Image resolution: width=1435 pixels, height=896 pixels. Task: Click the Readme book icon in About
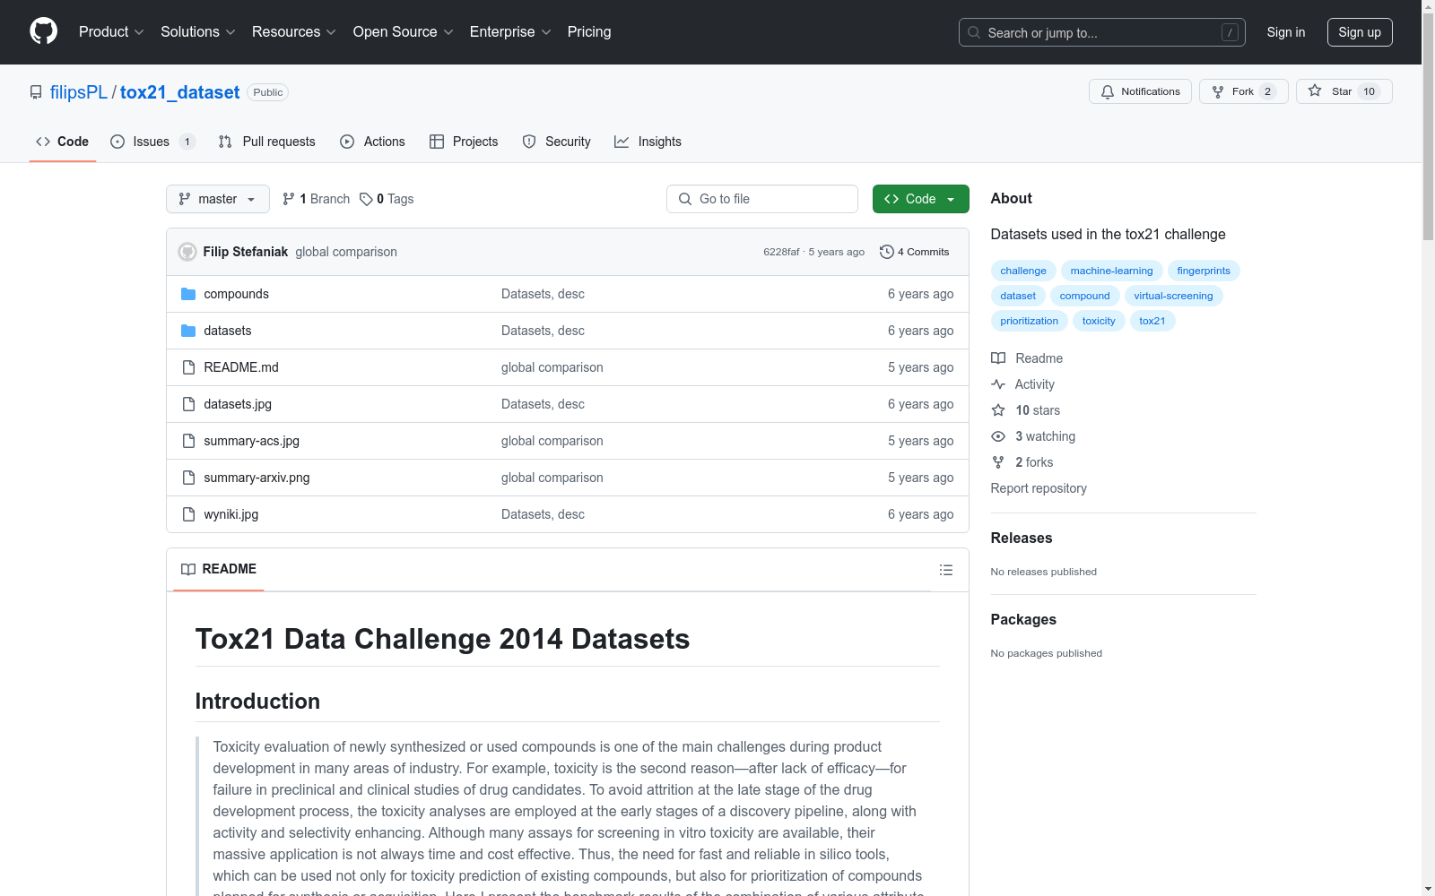pyautogui.click(x=997, y=358)
